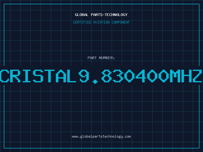Select the CRISTAL portion of the part number
Image resolution: width=203 pixels, height=152 pixels.
click(38, 76)
